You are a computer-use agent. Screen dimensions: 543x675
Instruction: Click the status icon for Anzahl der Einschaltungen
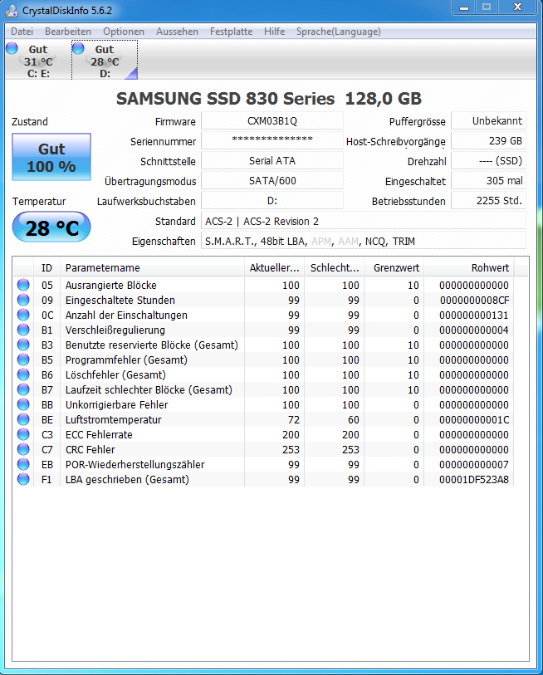[x=23, y=315]
